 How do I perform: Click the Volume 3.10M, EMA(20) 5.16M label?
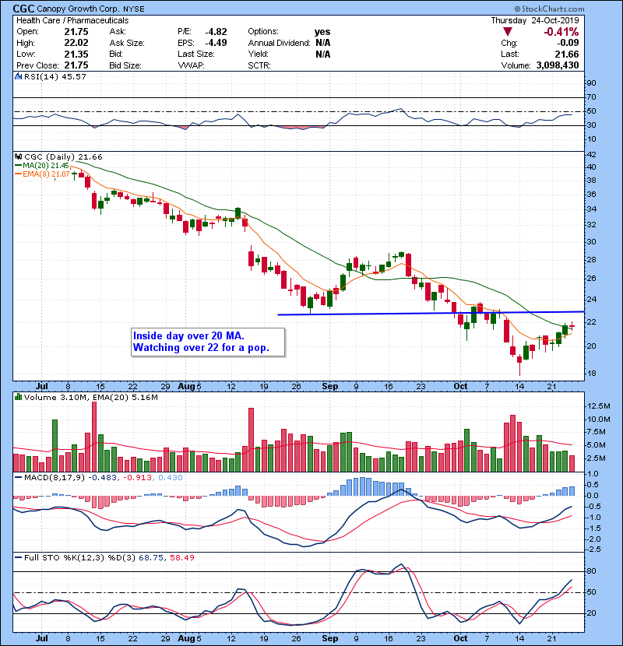click(x=90, y=397)
